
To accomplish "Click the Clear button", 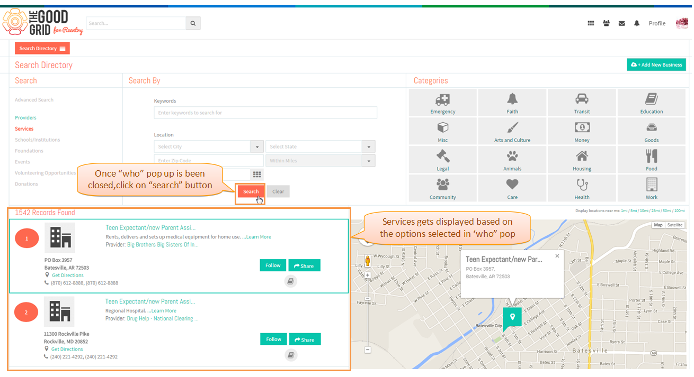I will [278, 191].
